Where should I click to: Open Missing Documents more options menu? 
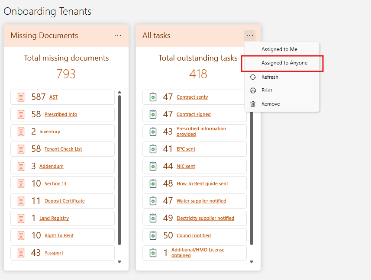(x=118, y=35)
